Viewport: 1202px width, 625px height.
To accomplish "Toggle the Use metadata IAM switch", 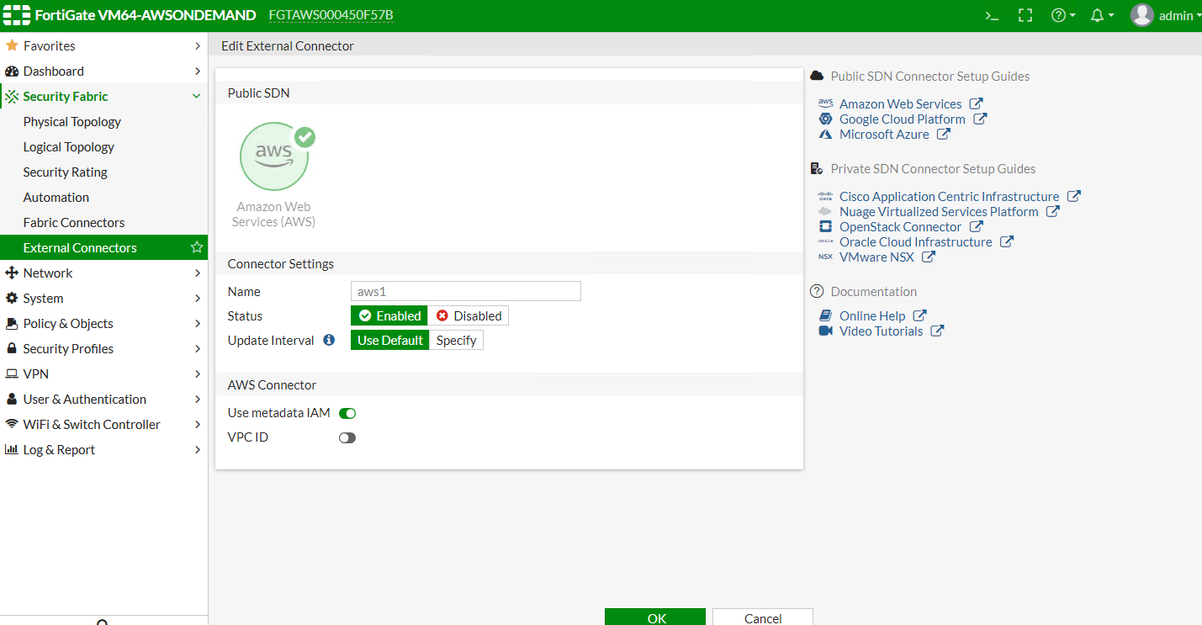I will pyautogui.click(x=347, y=413).
